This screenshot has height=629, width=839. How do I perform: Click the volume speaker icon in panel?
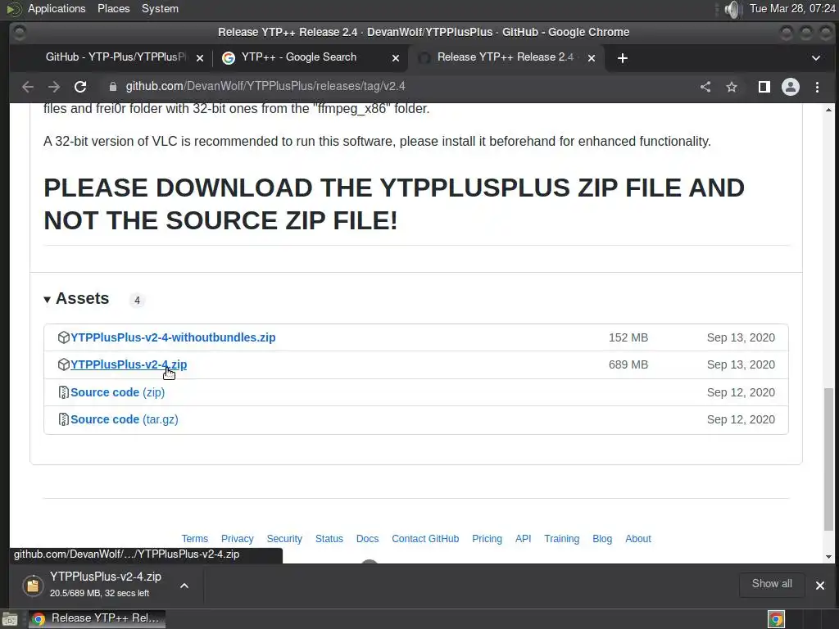(x=732, y=9)
